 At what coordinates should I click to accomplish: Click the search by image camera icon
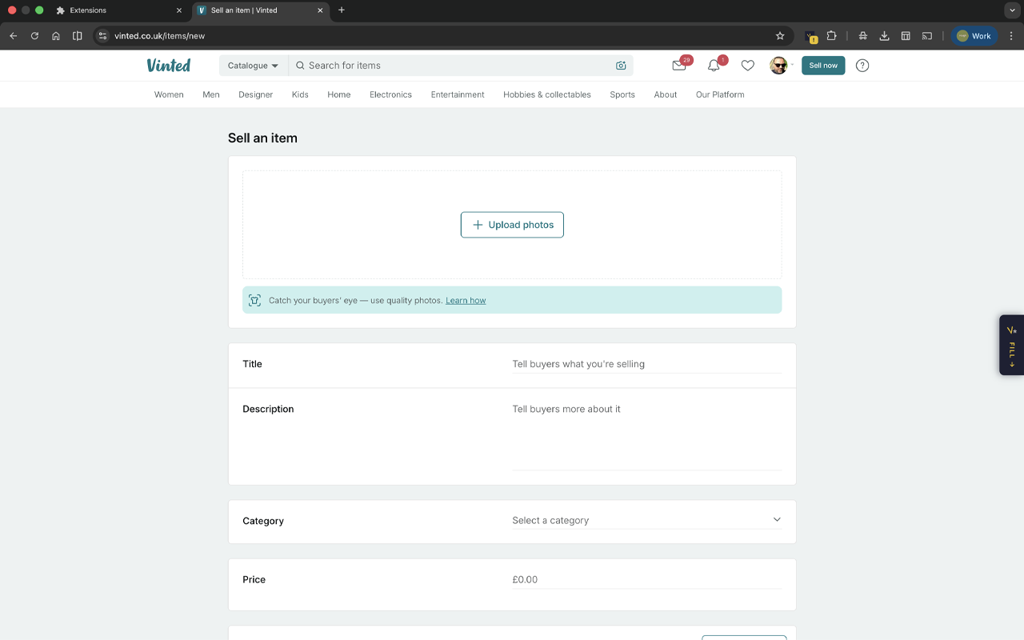coord(621,65)
